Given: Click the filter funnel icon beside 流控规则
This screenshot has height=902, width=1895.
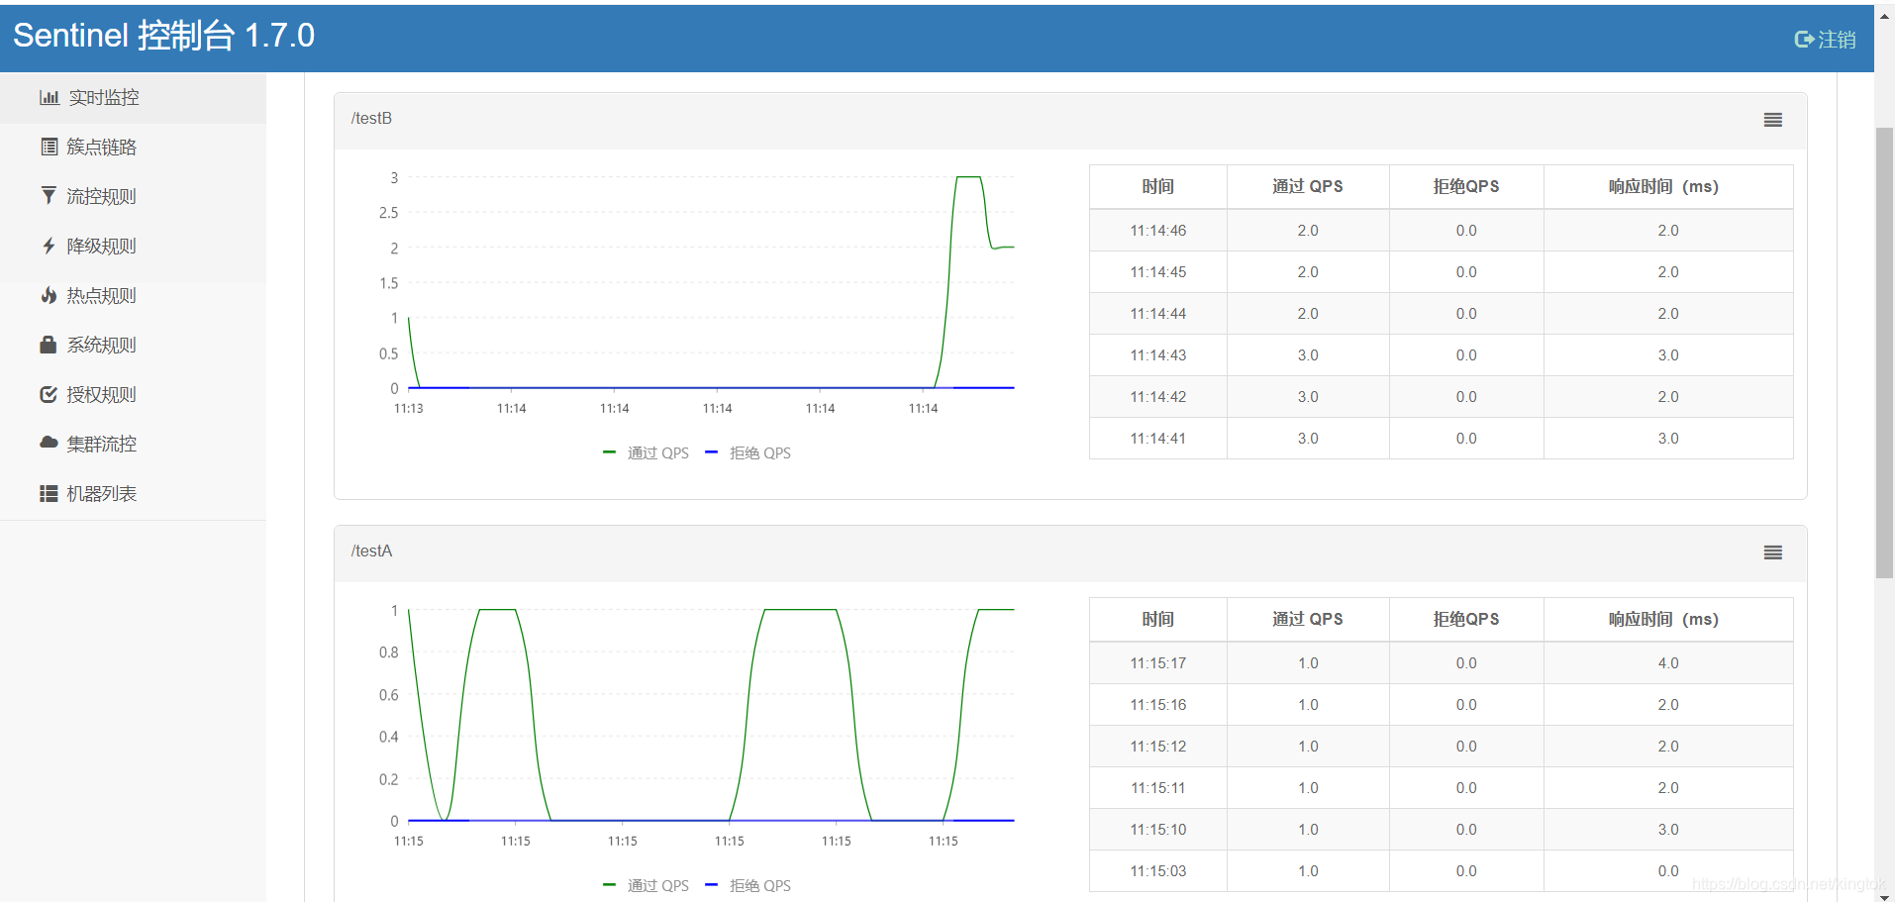Looking at the screenshot, I should 49,195.
